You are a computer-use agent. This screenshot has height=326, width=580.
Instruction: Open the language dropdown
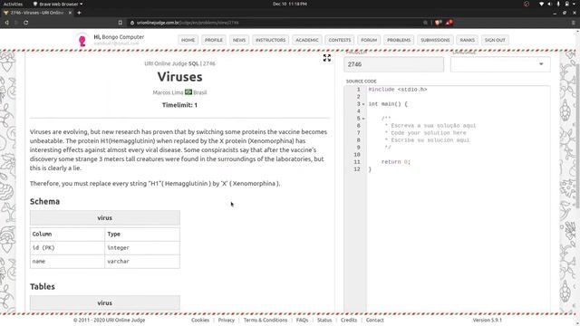[500, 64]
